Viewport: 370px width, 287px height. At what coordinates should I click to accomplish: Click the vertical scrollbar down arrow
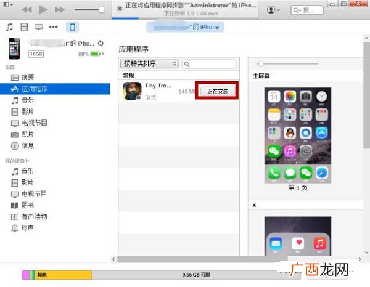[367, 252]
